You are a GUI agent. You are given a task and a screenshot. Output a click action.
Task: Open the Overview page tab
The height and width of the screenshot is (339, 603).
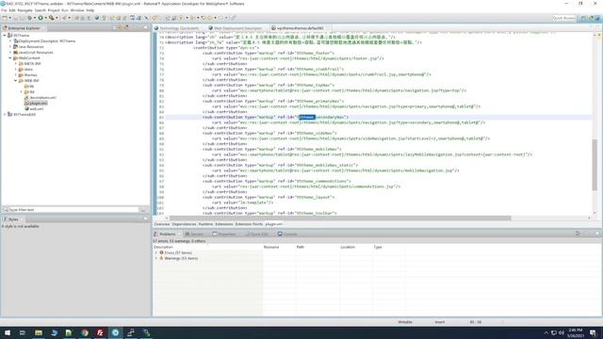[x=162, y=224]
